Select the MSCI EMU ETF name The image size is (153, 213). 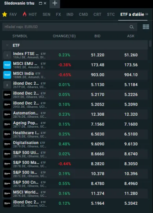[25, 63]
